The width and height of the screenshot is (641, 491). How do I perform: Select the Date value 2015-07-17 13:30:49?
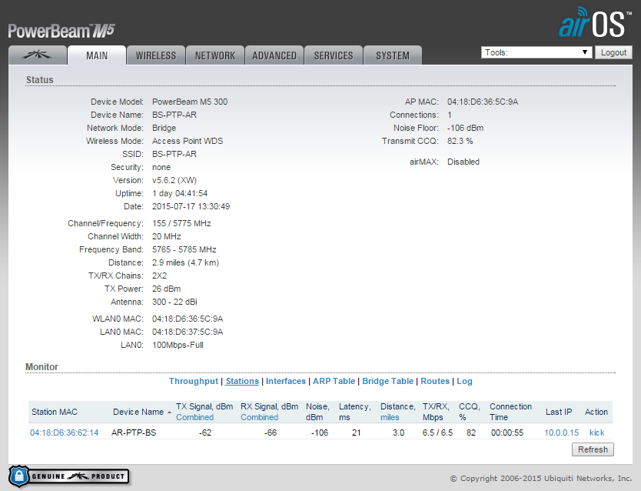click(191, 206)
